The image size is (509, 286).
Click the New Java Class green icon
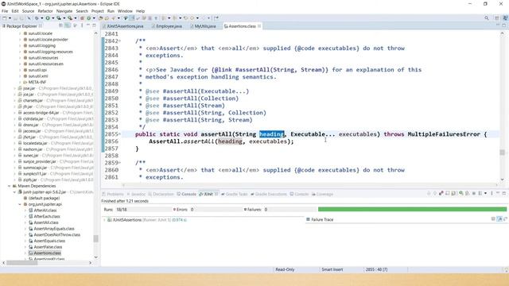(x=88, y=18)
